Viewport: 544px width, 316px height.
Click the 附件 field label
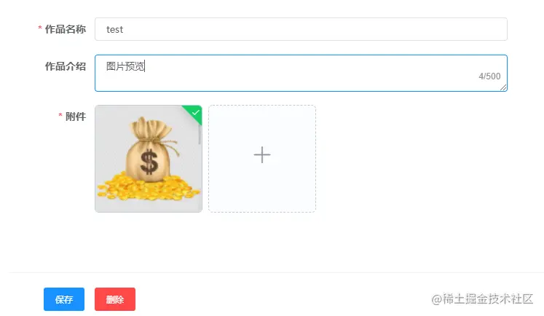[76, 116]
